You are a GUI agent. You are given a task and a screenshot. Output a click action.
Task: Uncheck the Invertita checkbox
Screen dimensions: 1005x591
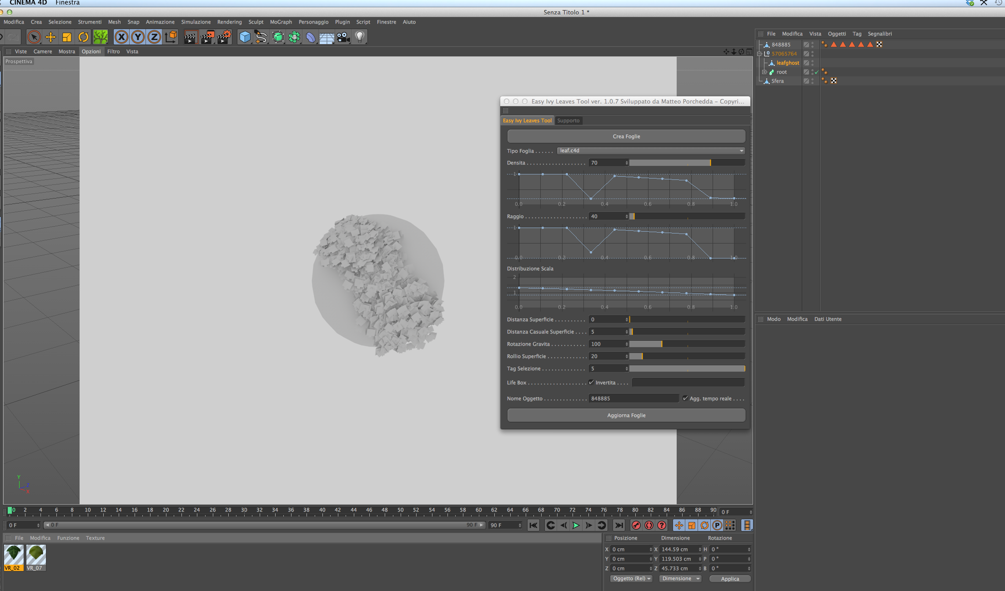coord(591,382)
